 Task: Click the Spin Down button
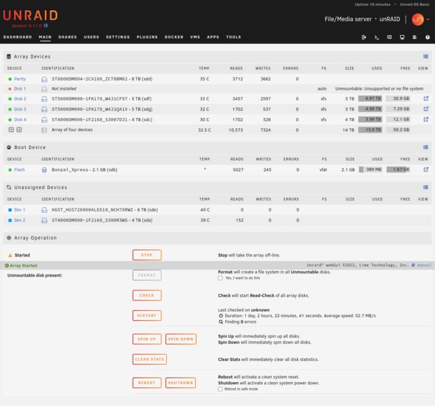click(180, 339)
